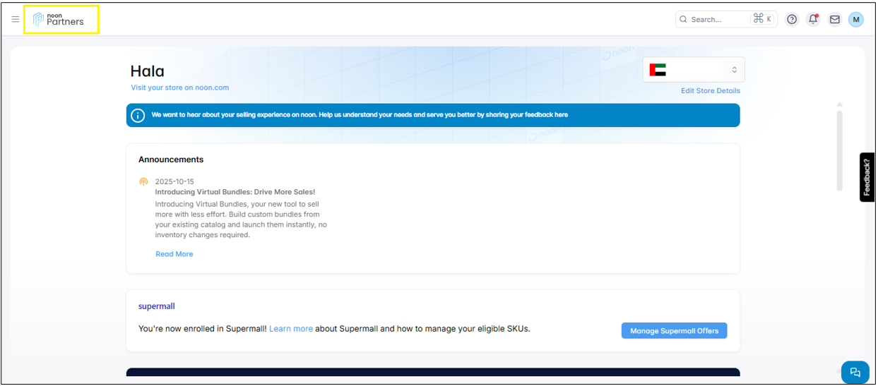Open the Feedback? side tab
878x386 pixels.
pyautogui.click(x=867, y=177)
